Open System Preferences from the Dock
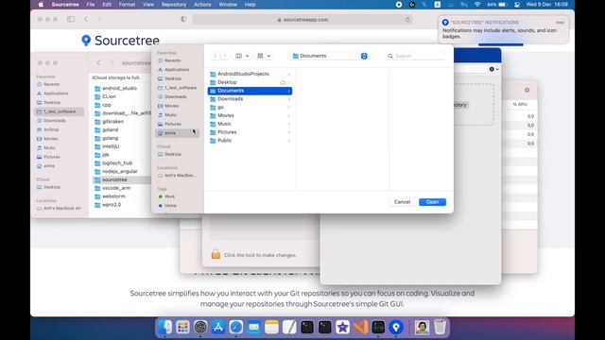 pos(200,328)
